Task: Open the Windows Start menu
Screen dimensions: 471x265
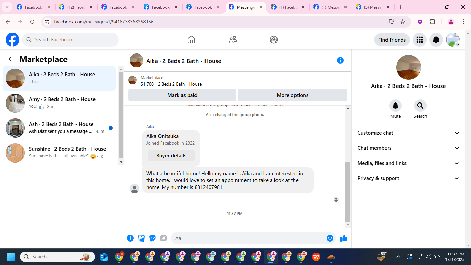Action: pos(11,257)
